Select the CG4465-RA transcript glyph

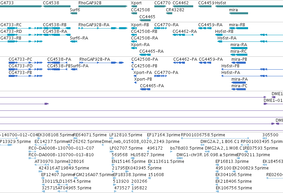[x=145, y=55]
